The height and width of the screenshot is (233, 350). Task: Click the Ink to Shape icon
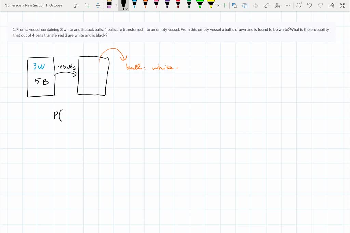[x=245, y=5]
